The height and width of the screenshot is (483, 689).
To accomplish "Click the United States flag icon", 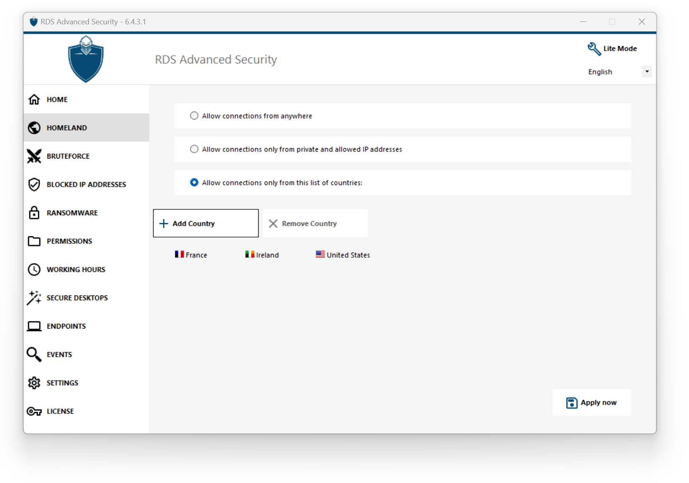I will pos(320,254).
